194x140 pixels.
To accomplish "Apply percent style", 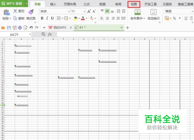I will point(174,18).
